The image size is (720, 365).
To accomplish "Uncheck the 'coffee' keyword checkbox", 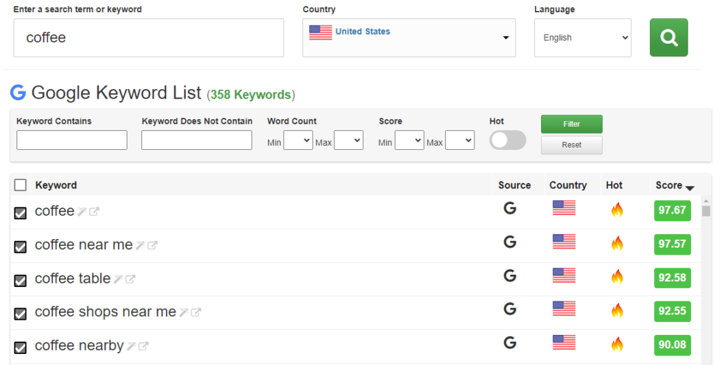I will coord(20,213).
